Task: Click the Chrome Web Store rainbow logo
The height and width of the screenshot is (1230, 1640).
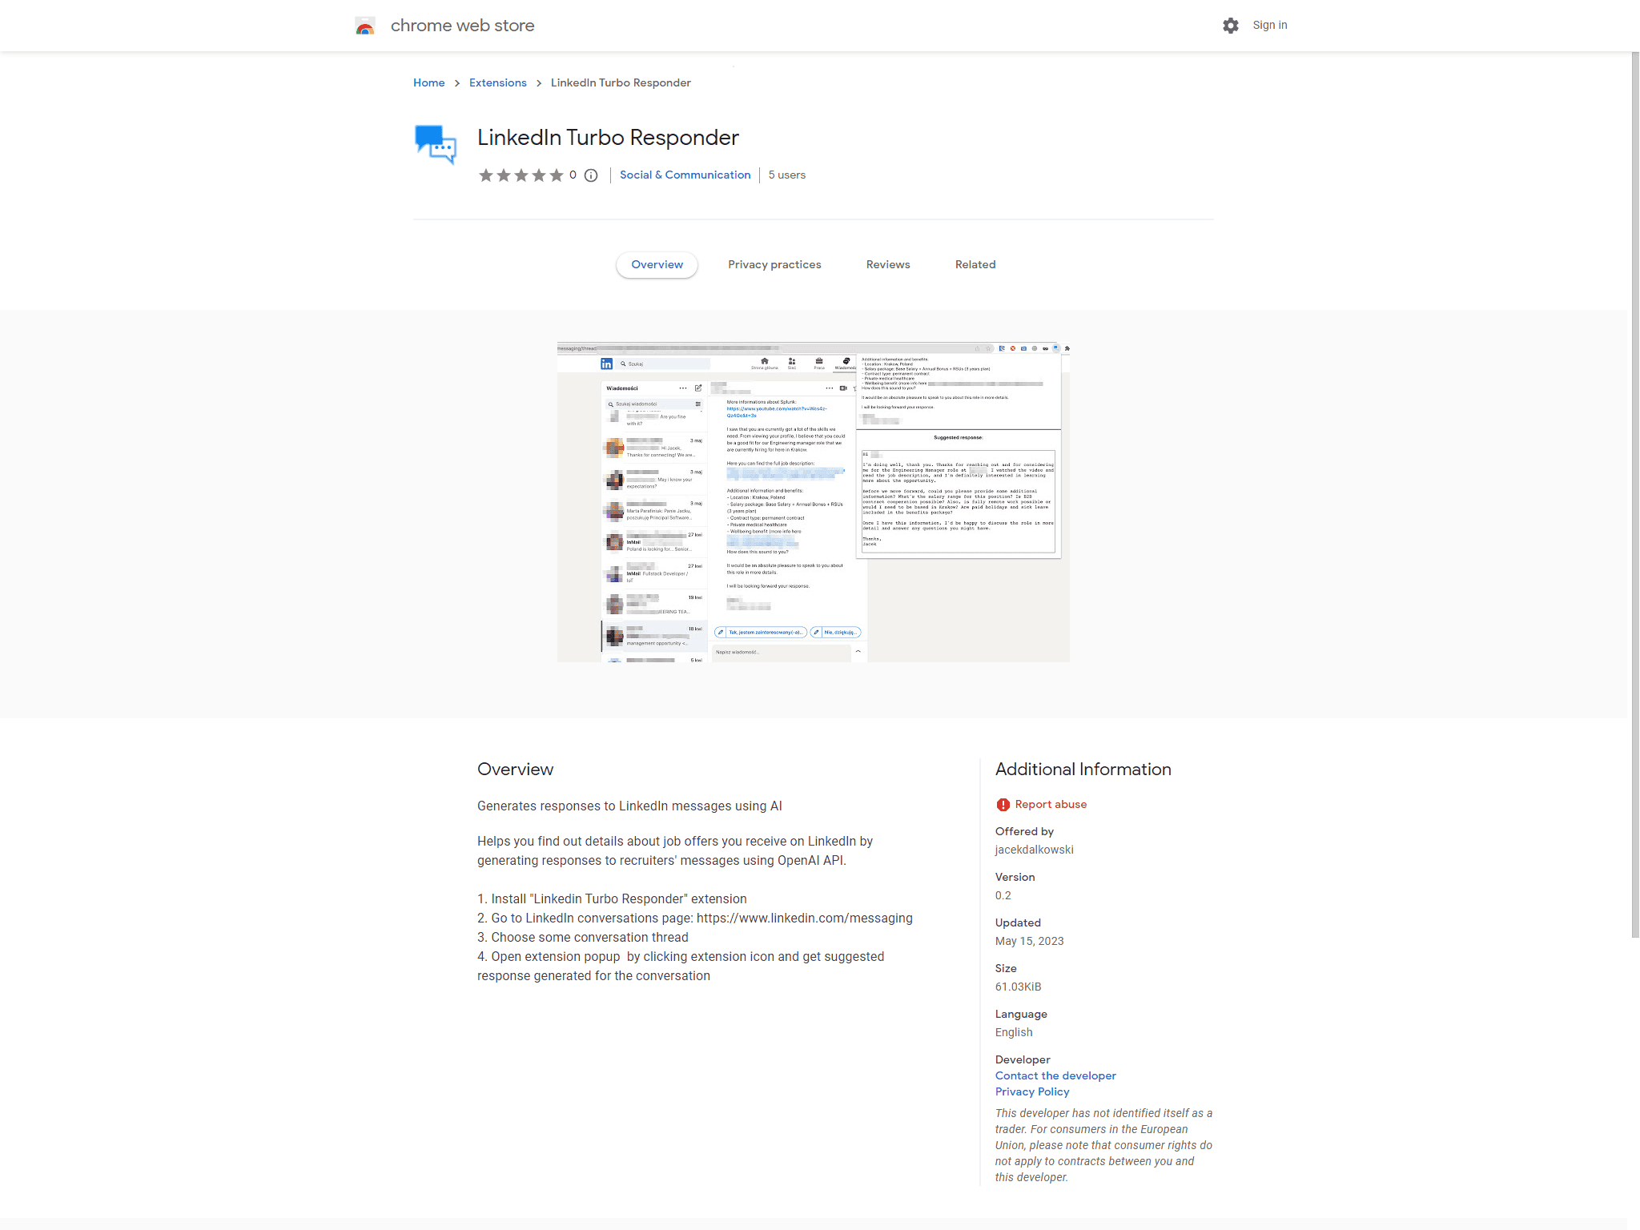Action: click(365, 26)
